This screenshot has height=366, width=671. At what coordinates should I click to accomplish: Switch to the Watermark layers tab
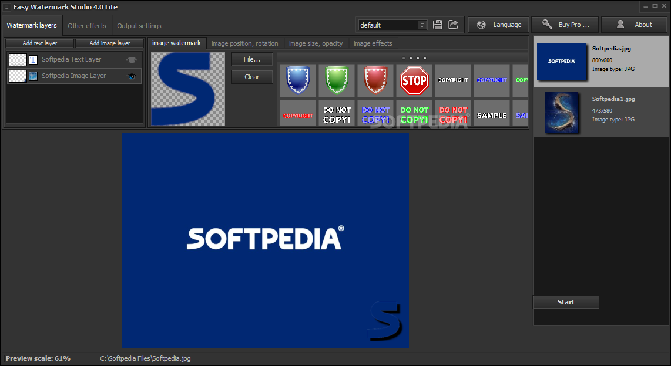(32, 25)
